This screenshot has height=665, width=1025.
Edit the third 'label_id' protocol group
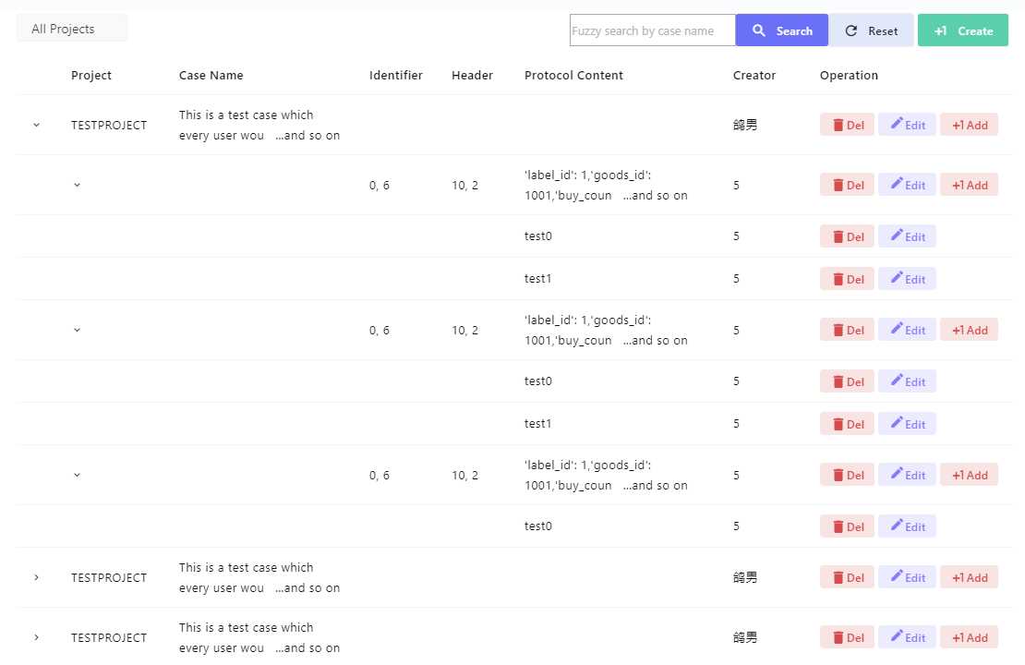click(908, 476)
